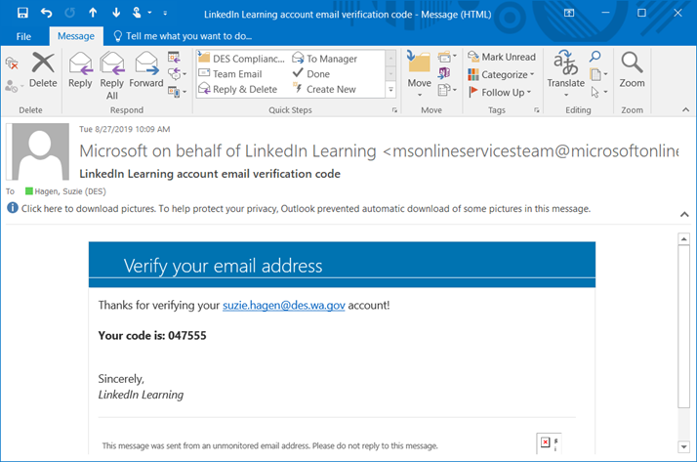Click the scrollbar down arrow
The height and width of the screenshot is (462, 697).
(x=683, y=446)
